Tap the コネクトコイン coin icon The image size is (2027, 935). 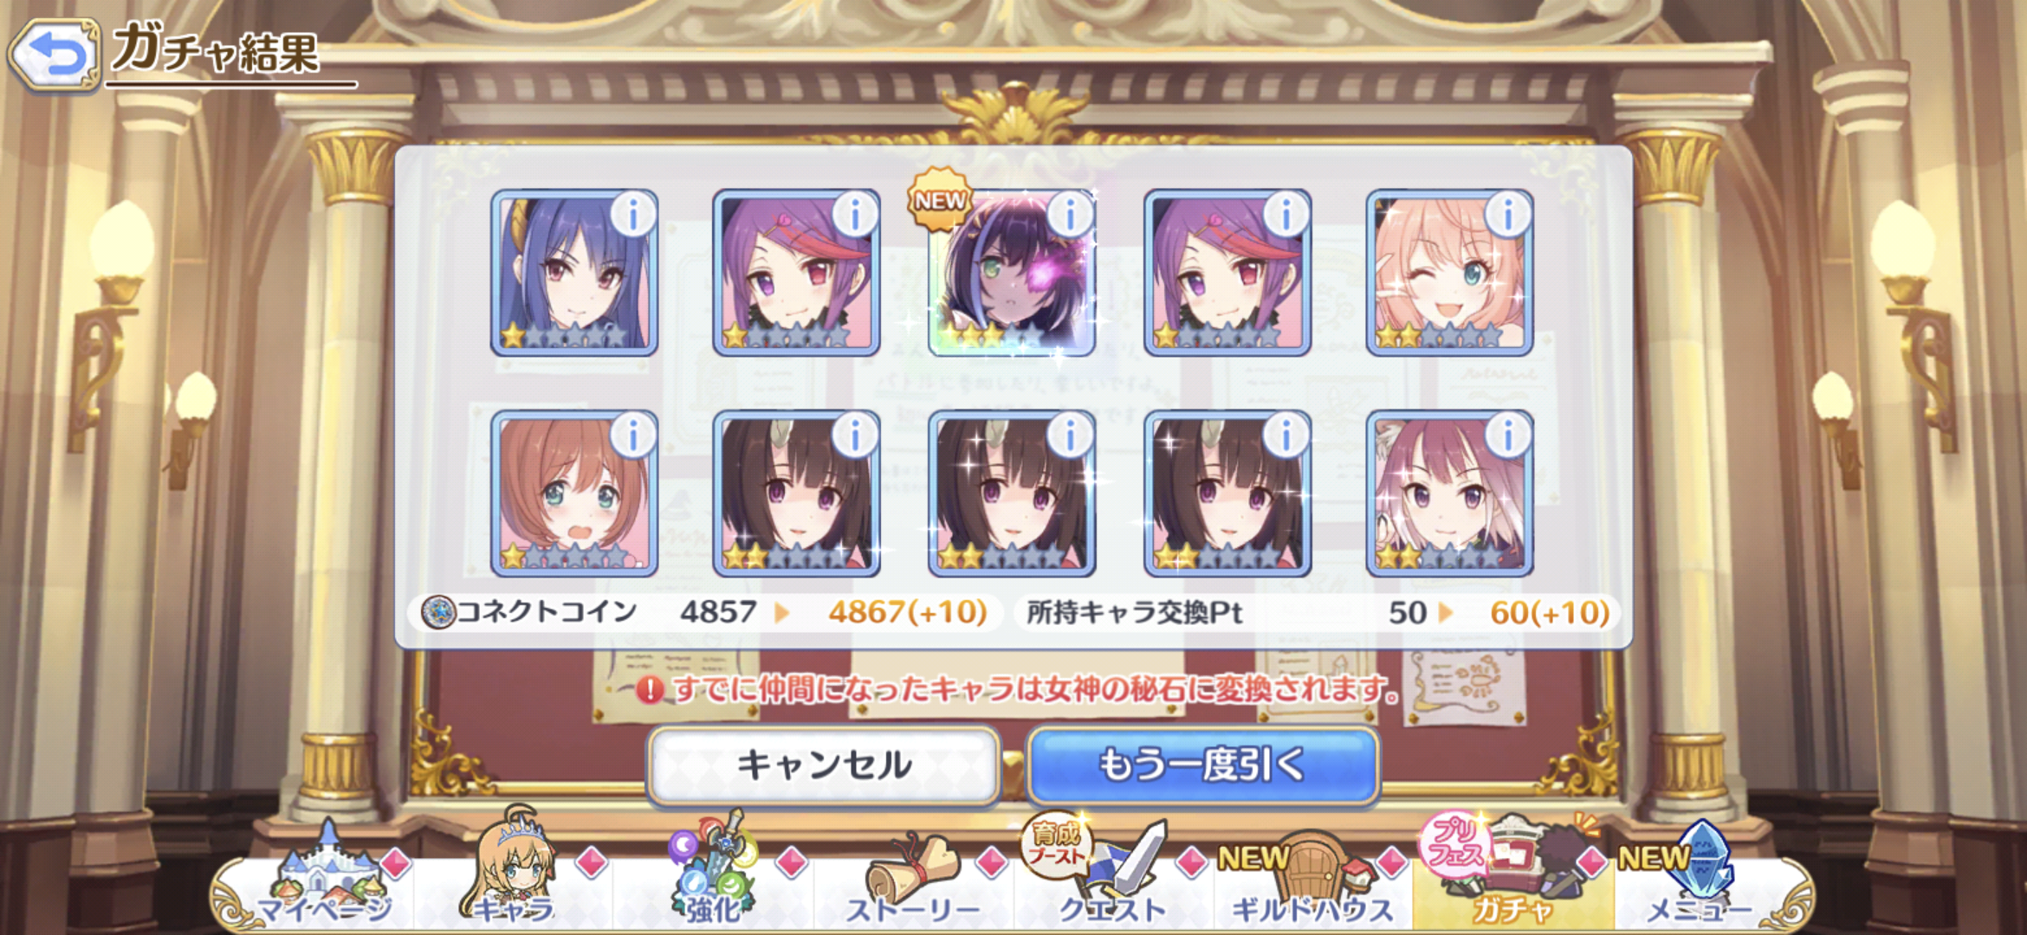438,613
